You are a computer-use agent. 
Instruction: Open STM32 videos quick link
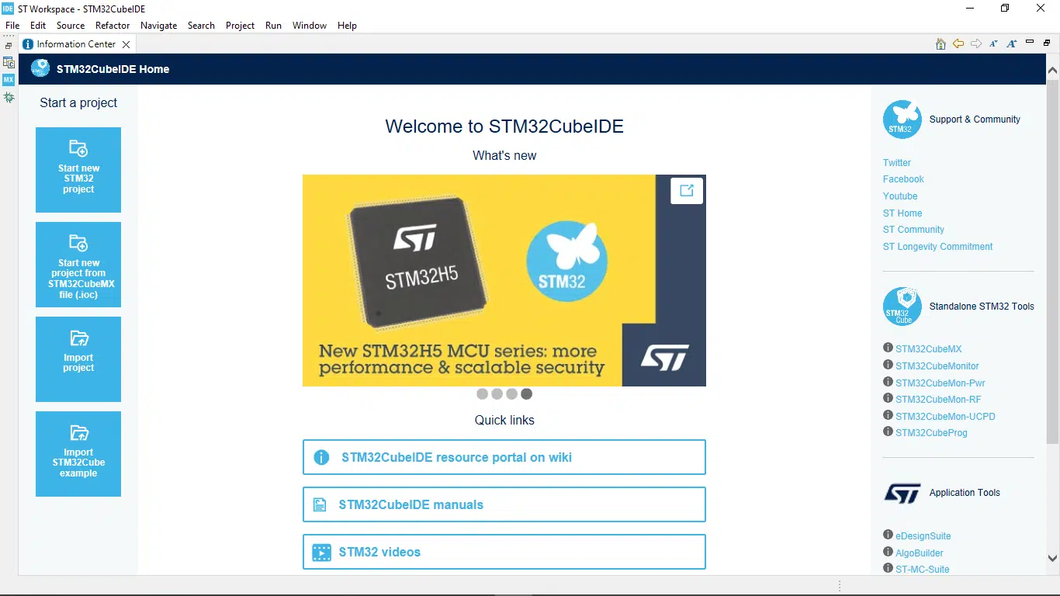(x=504, y=552)
